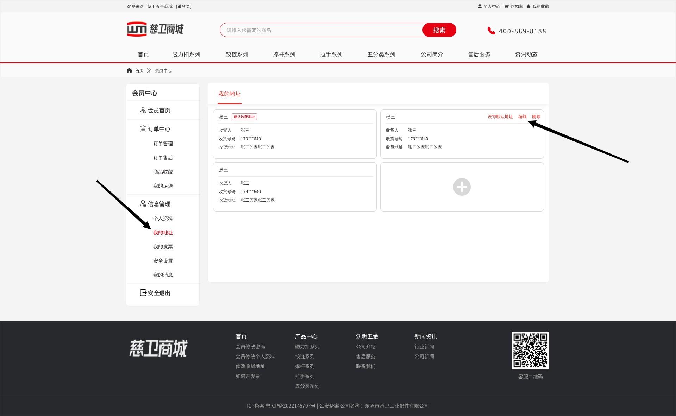
Task: Click the plus icon to add address
Action: pos(462,187)
